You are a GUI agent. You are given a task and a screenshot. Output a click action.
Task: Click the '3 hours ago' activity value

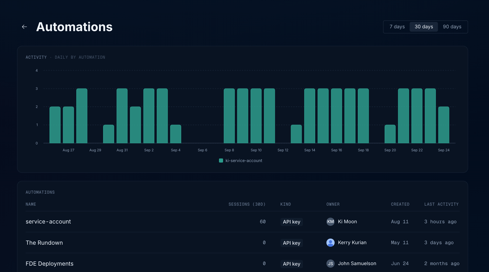pos(440,222)
